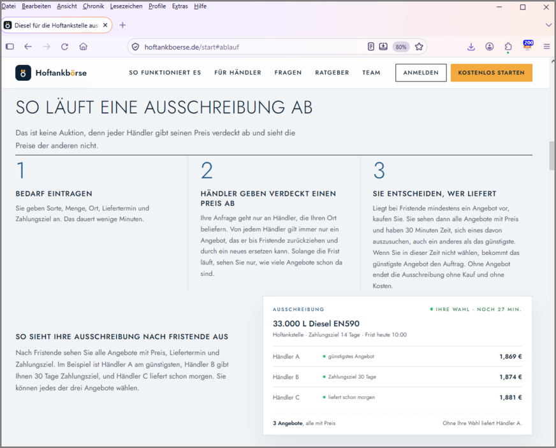The height and width of the screenshot is (448, 556).
Task: Open the extensions puzzle icon
Action: 508,47
